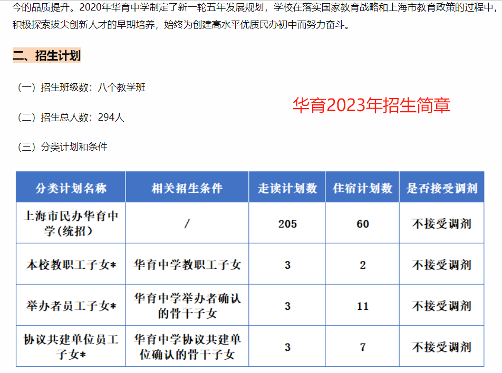This screenshot has width=502, height=373.
Task: Click the paragraph line mentioning 2020年华育中学
Action: (x=255, y=7)
